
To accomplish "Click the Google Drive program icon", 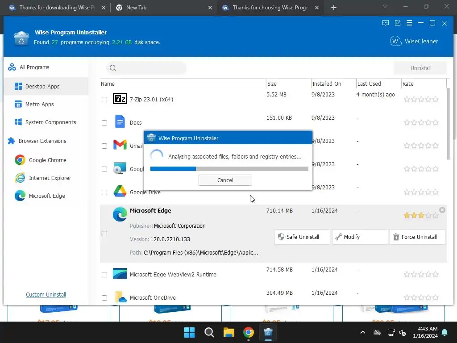I will click(x=120, y=191).
